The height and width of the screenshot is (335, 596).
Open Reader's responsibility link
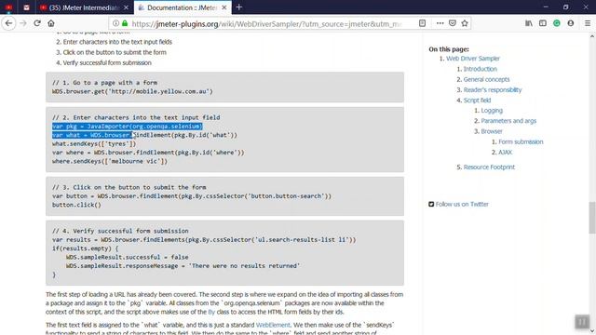tap(493, 89)
